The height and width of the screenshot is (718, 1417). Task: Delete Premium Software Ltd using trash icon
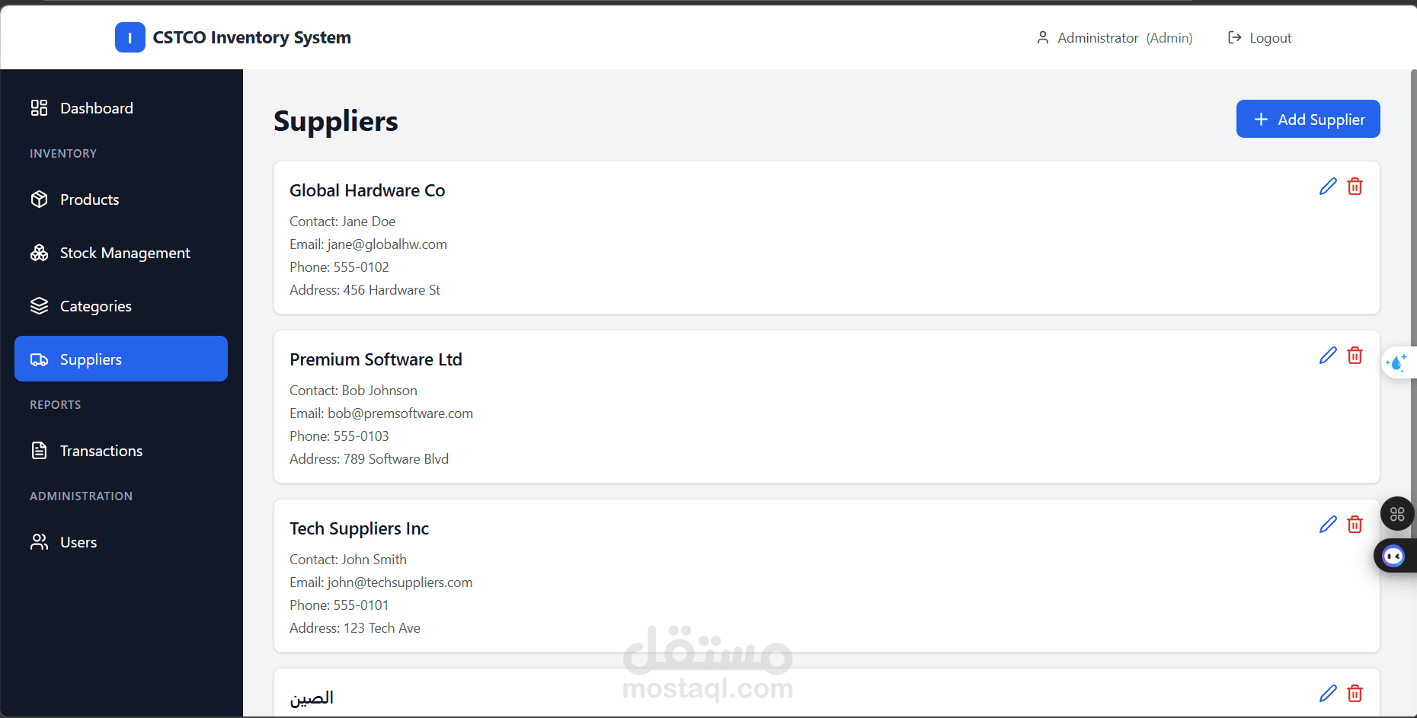point(1355,356)
